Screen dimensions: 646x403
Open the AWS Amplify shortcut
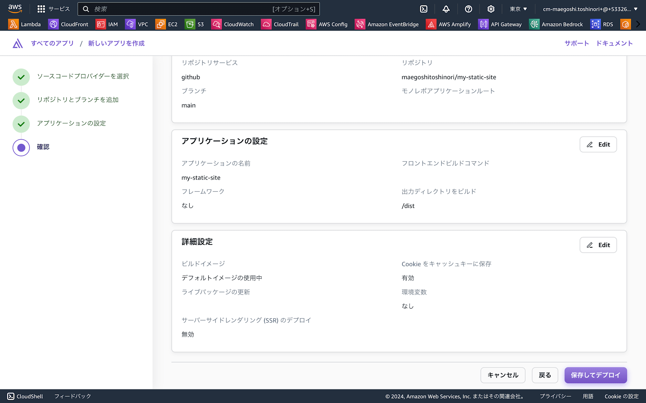tap(448, 24)
